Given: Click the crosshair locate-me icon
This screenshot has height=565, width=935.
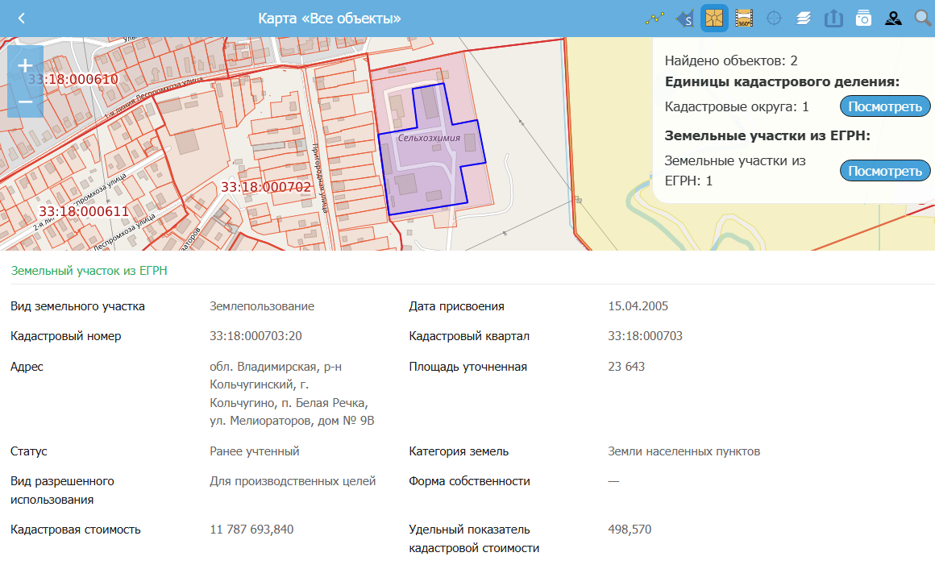Looking at the screenshot, I should pos(774,18).
